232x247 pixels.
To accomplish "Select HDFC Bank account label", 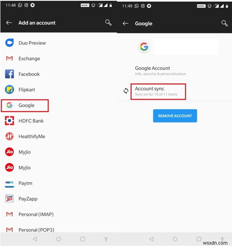I will coord(31,121).
